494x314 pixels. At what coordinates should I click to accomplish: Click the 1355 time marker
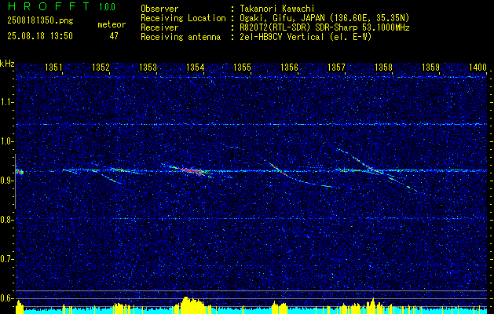(242, 67)
